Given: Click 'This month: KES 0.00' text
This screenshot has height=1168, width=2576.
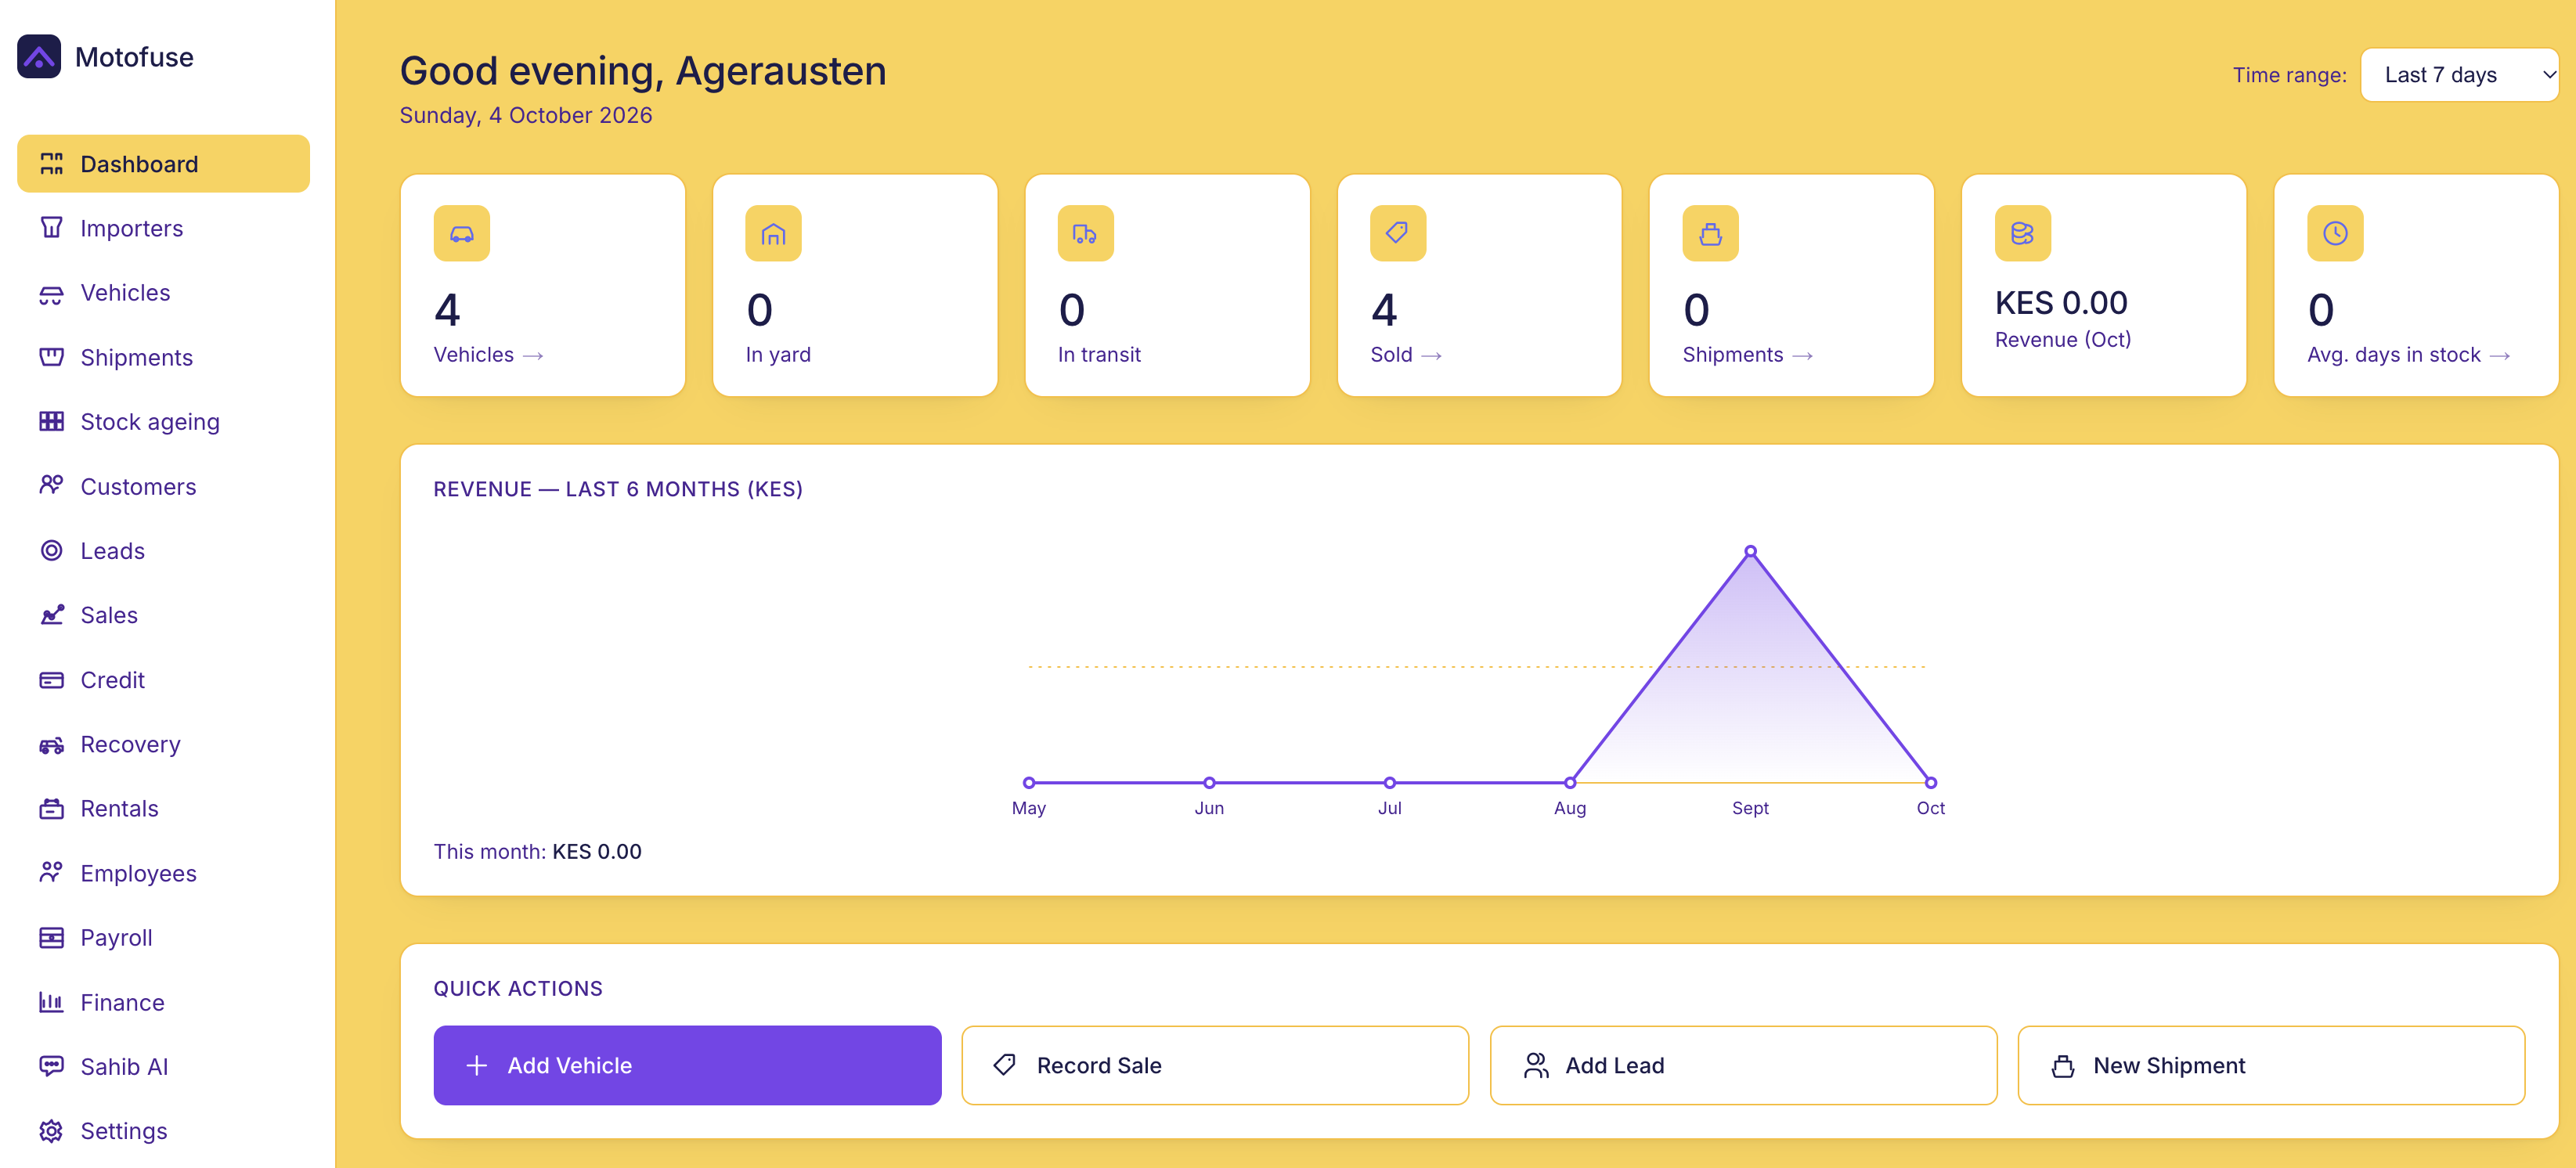Looking at the screenshot, I should coord(537,851).
